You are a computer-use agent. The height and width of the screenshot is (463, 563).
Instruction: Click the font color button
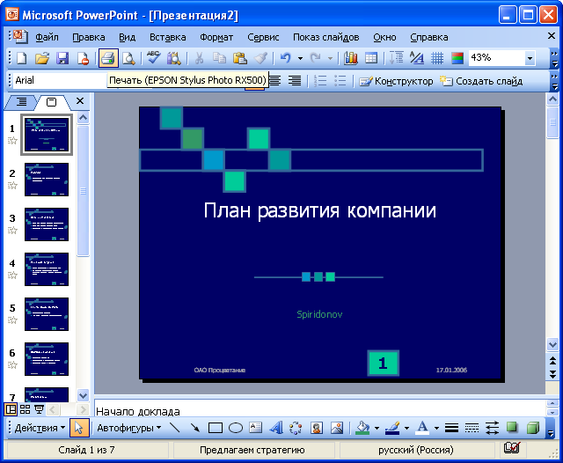click(x=423, y=429)
